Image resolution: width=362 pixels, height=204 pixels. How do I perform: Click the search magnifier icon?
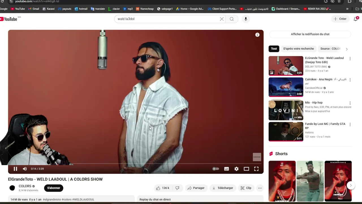pyautogui.click(x=232, y=19)
